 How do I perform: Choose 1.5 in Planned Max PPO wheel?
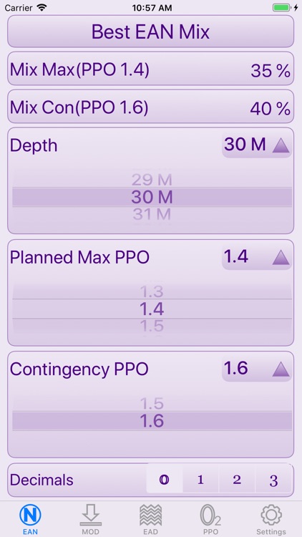click(152, 326)
